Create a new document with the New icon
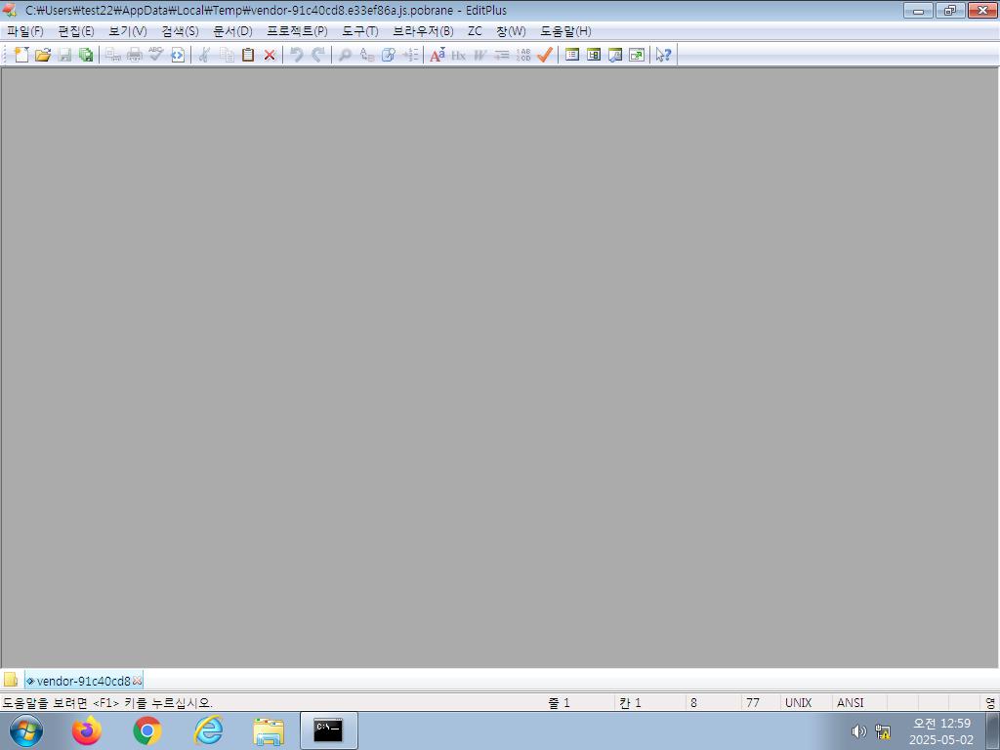The image size is (1000, 750). tap(21, 55)
